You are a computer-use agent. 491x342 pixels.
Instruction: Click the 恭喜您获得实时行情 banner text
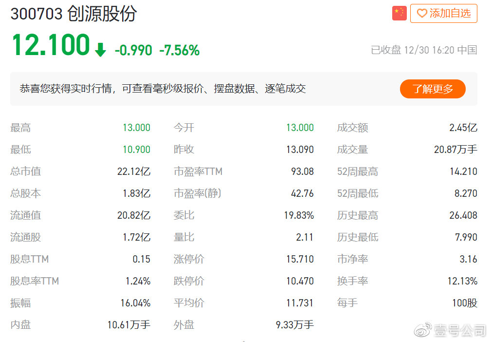[x=163, y=89]
